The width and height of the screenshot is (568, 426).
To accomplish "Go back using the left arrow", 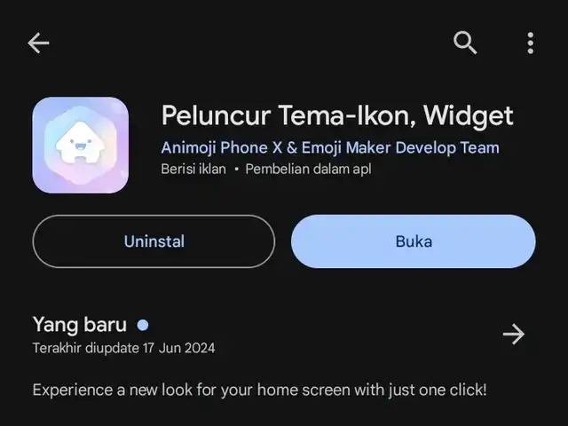I will tap(38, 43).
